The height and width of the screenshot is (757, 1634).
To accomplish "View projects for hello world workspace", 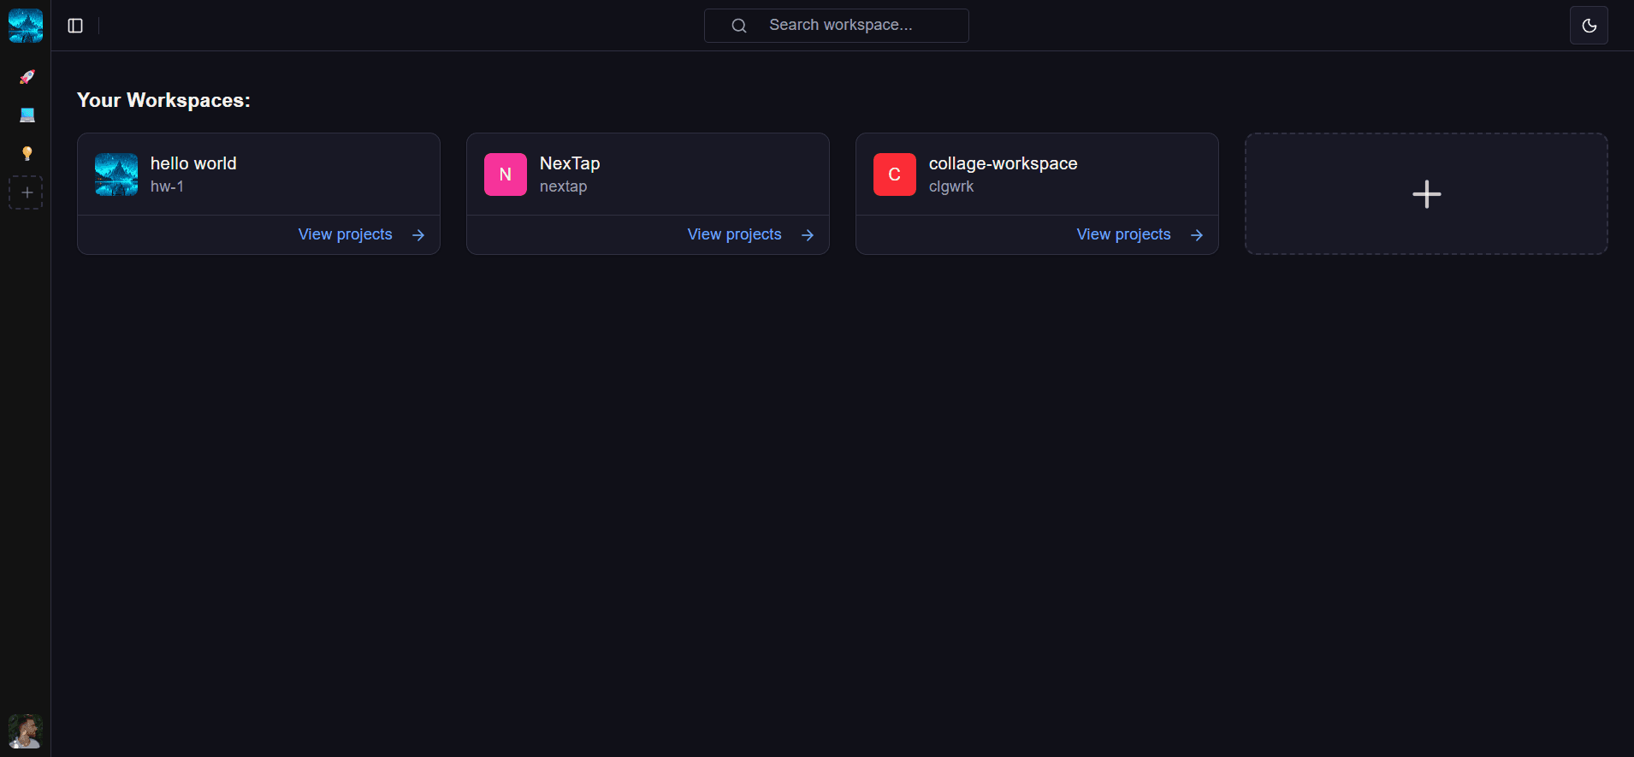I will 346,234.
